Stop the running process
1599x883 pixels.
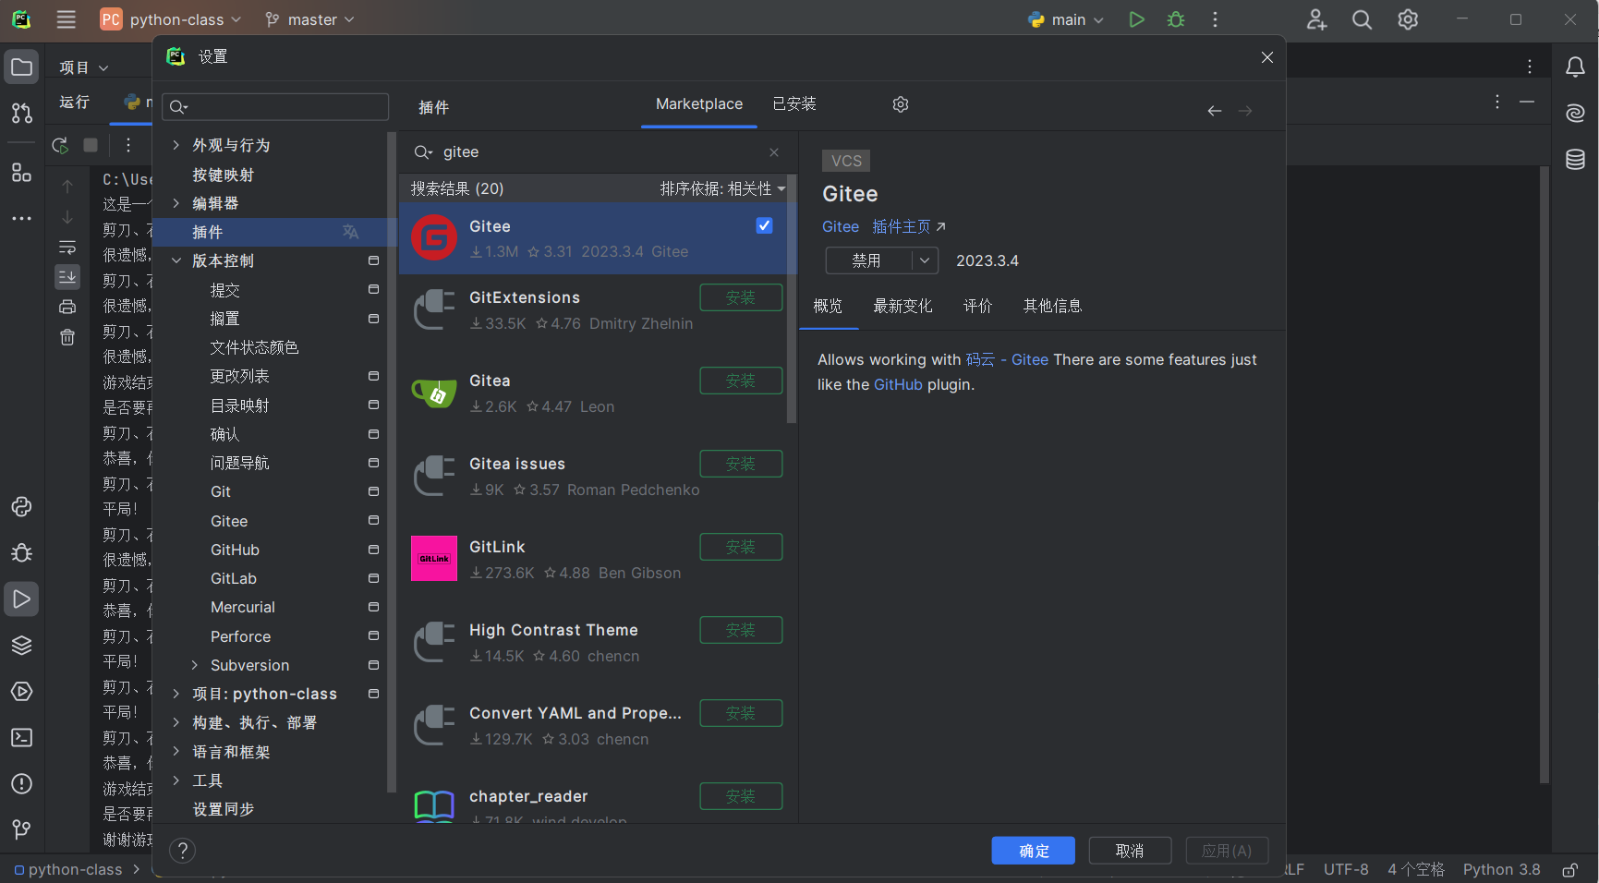(x=91, y=145)
